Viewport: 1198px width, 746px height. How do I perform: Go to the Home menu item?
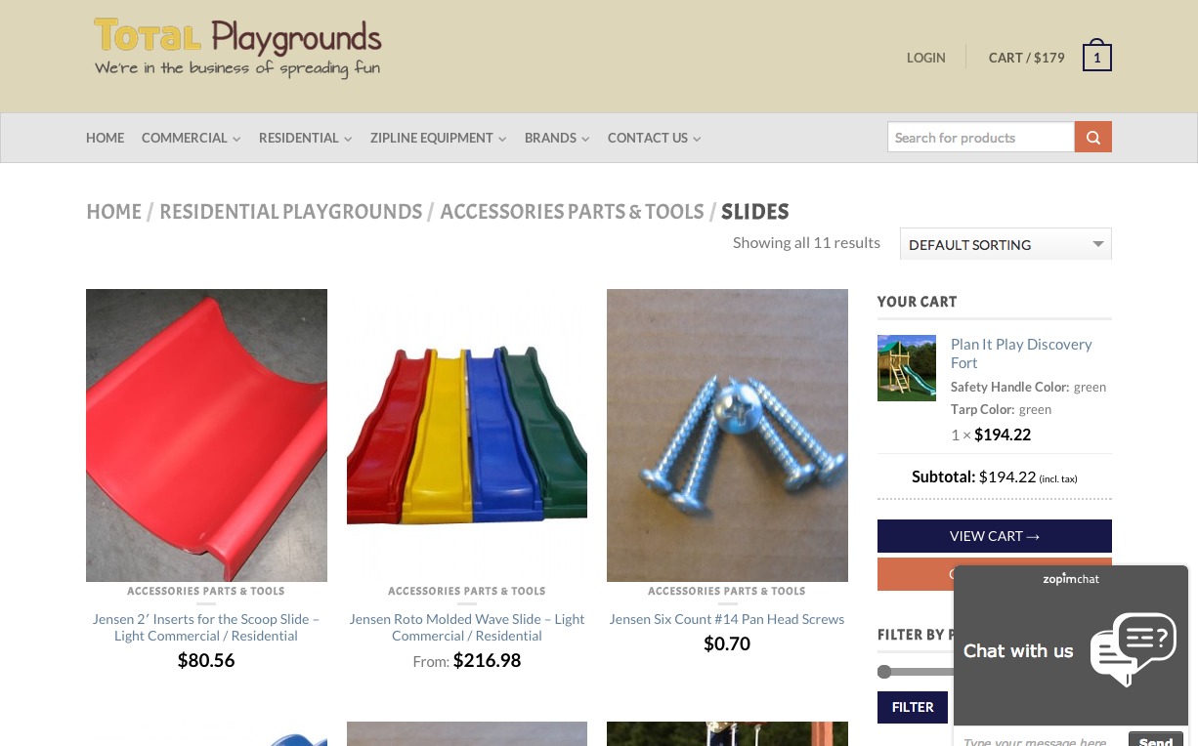pos(105,138)
